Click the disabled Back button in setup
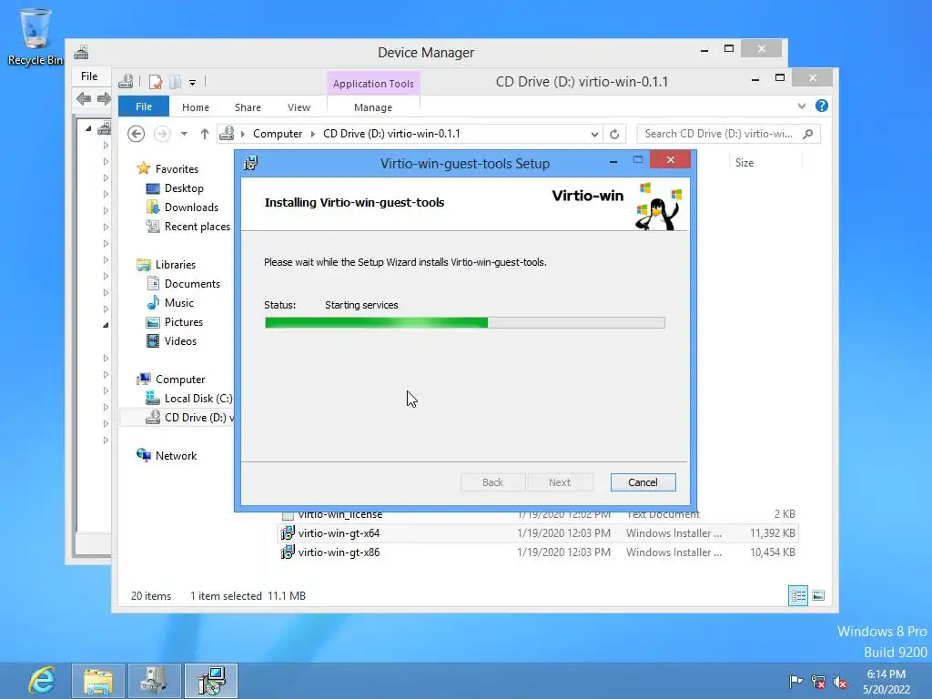Image resolution: width=932 pixels, height=699 pixels. click(492, 482)
